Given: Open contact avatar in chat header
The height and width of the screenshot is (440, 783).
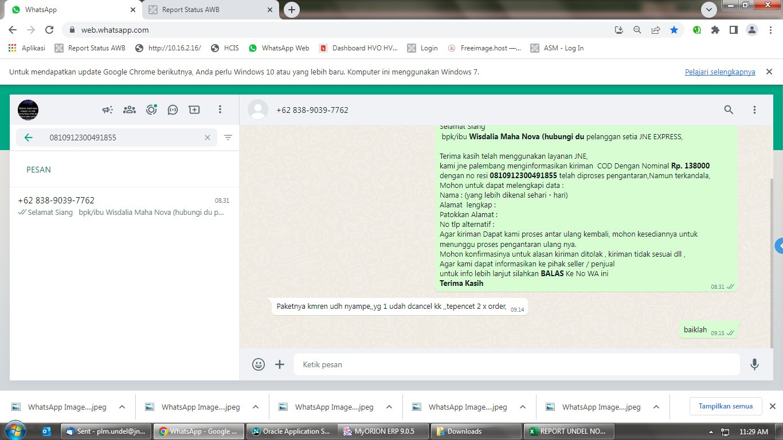Looking at the screenshot, I should 258,110.
